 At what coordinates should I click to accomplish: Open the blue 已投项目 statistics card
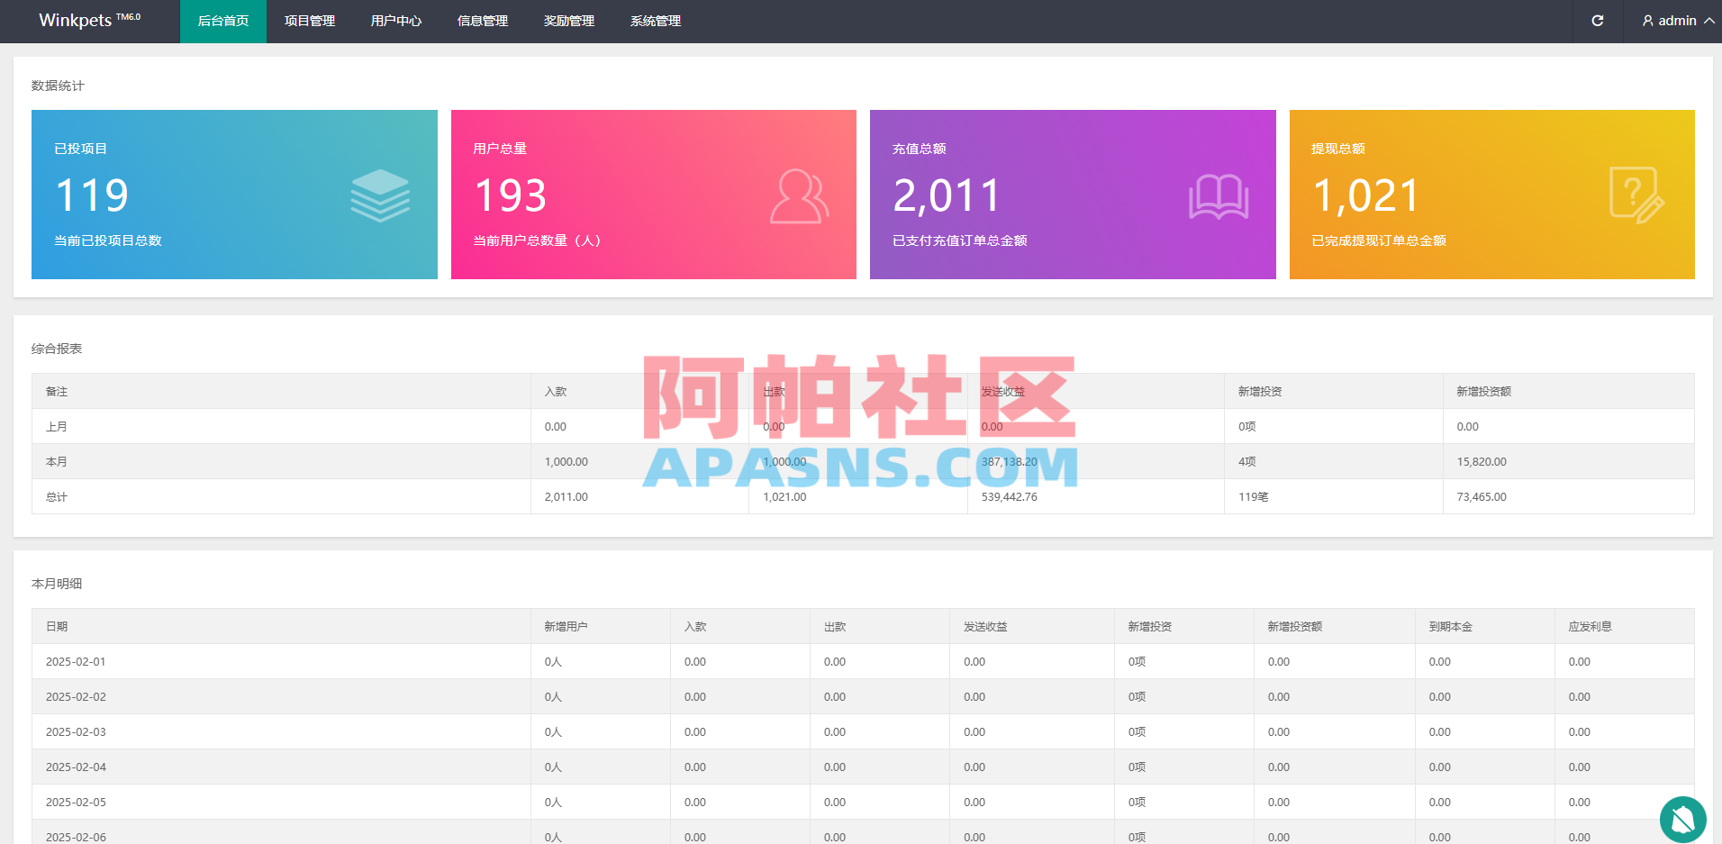(234, 195)
